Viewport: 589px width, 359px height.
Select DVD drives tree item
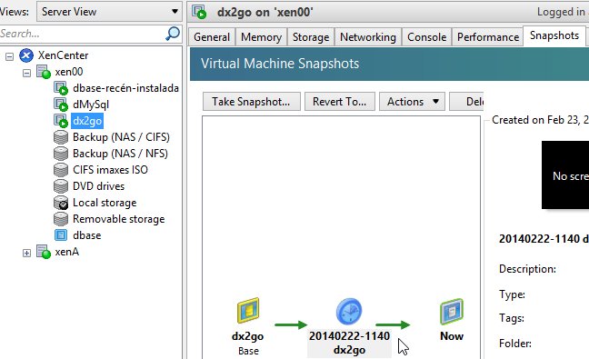point(98,186)
